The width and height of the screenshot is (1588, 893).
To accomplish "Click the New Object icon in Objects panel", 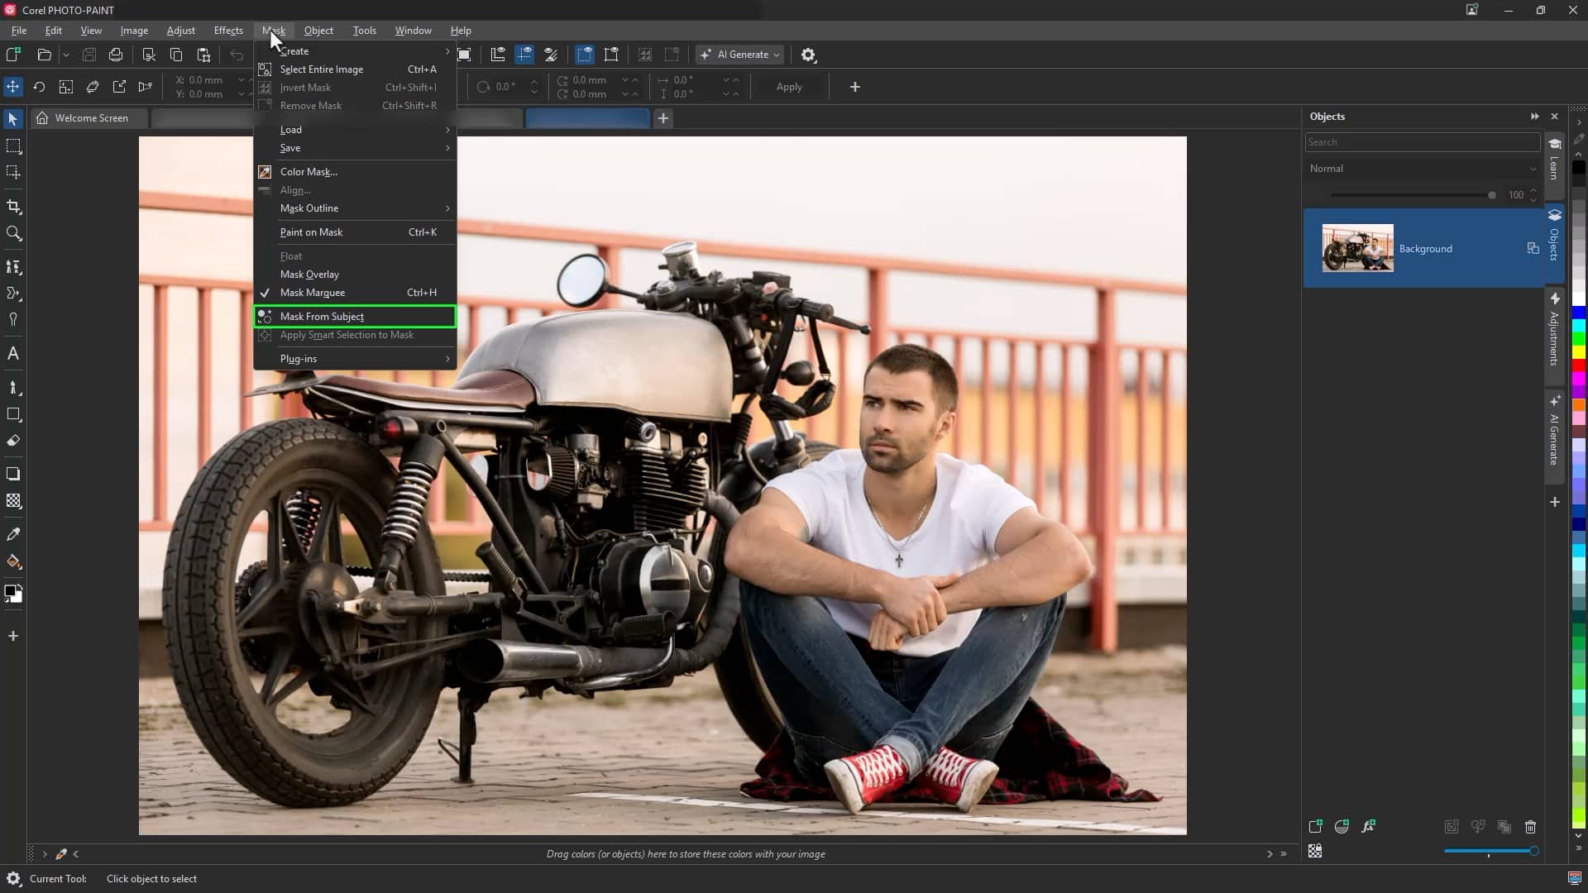I will click(x=1315, y=826).
